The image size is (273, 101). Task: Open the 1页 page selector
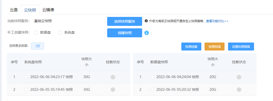click(x=37, y=46)
